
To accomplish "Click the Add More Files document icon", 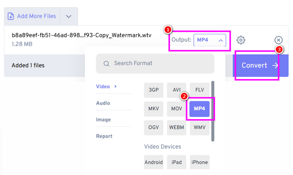I will [11, 16].
